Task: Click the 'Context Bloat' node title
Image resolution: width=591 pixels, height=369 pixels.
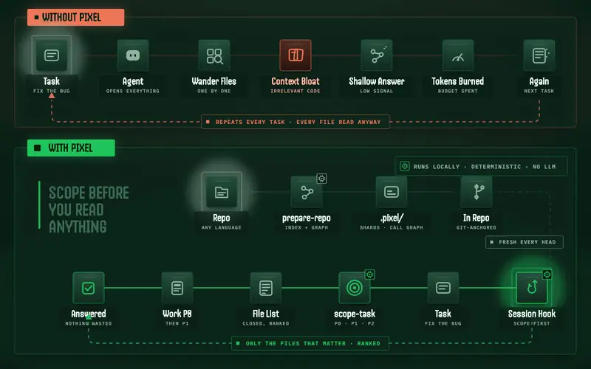Action: pos(295,81)
